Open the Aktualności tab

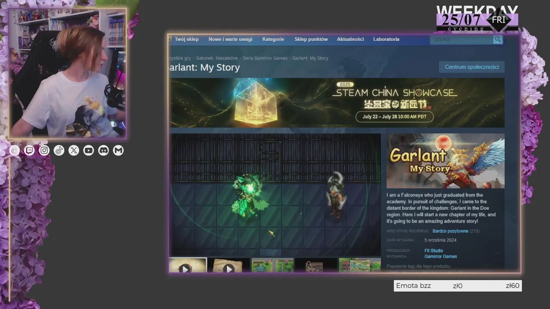pos(350,39)
